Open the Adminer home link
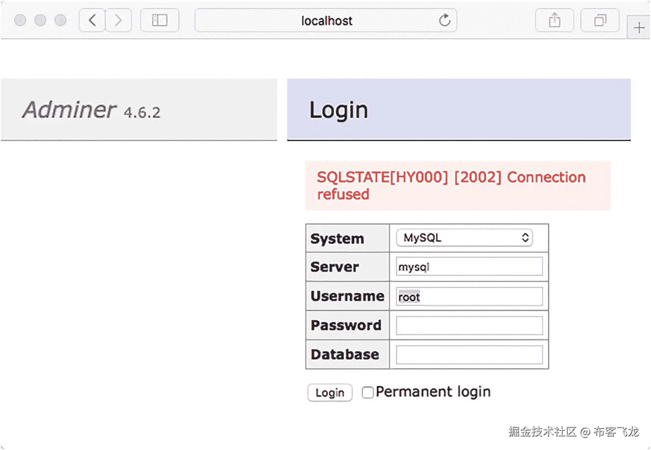Image resolution: width=651 pixels, height=450 pixels. [x=69, y=110]
